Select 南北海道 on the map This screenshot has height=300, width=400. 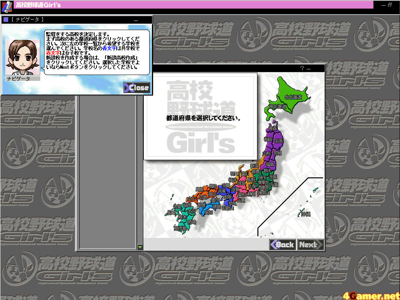(278, 107)
